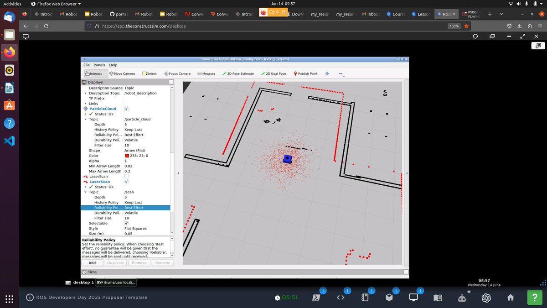
Task: Click the Rename display button
Action: (163, 262)
